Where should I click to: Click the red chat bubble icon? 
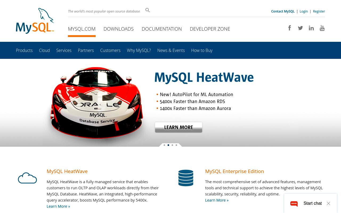click(x=294, y=204)
